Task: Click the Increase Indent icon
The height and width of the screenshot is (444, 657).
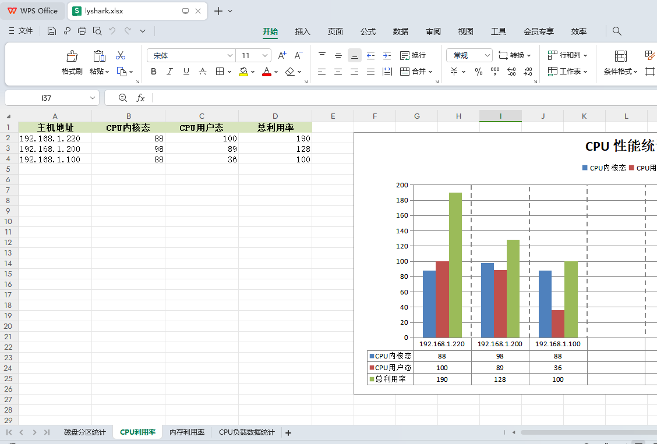Action: click(x=387, y=55)
